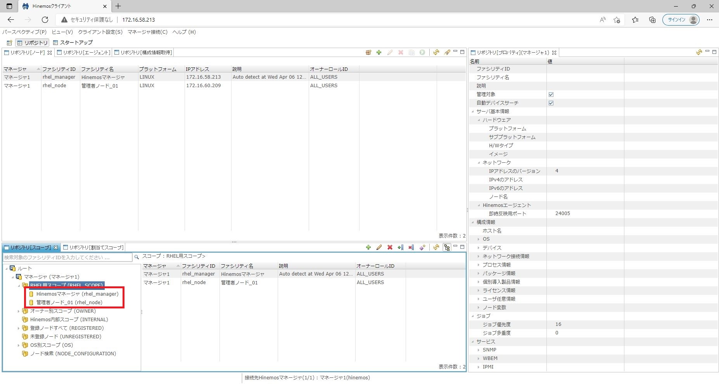Click the open perspective icon
Image resolution: width=719 pixels, height=384 pixels.
[x=10, y=43]
